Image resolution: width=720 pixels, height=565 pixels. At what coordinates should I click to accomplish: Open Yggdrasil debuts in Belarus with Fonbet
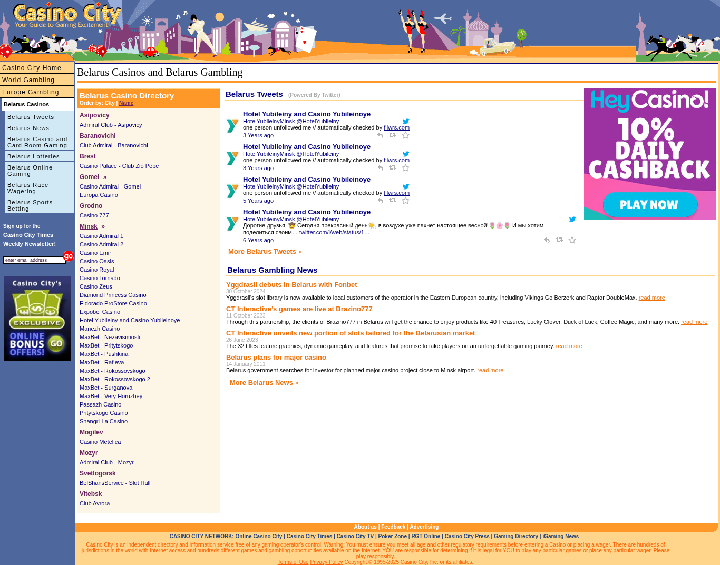(x=291, y=285)
